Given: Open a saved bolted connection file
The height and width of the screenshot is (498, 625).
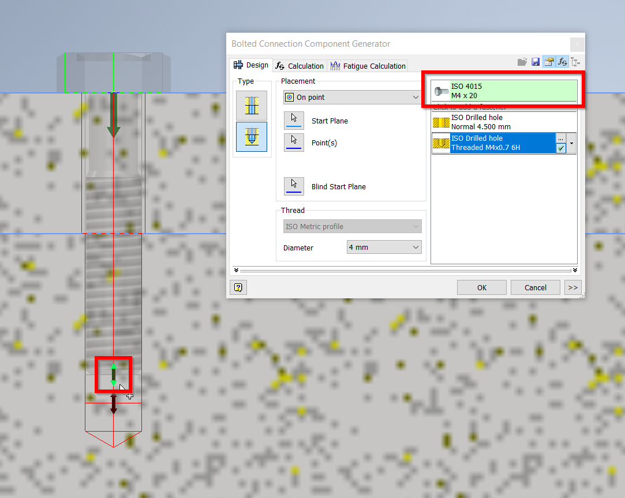Looking at the screenshot, I should click(522, 61).
